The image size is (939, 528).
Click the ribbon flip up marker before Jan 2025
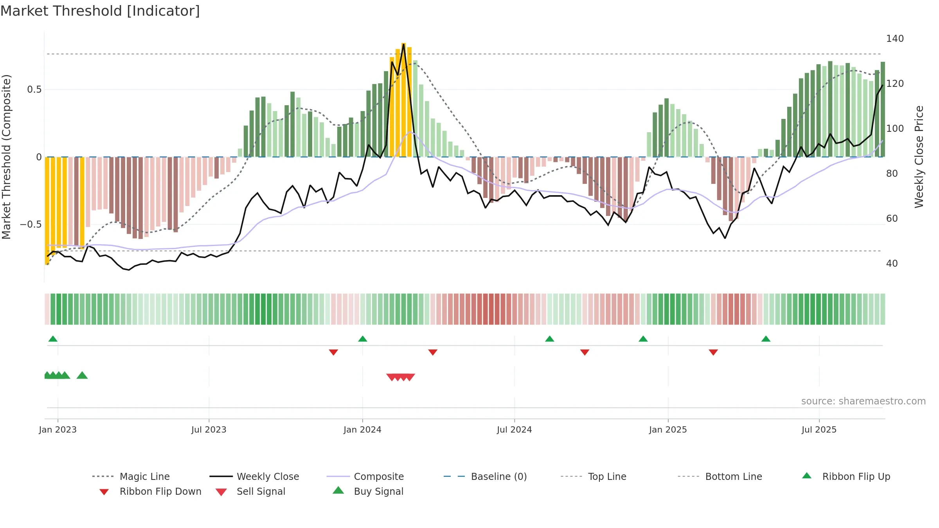pyautogui.click(x=643, y=339)
